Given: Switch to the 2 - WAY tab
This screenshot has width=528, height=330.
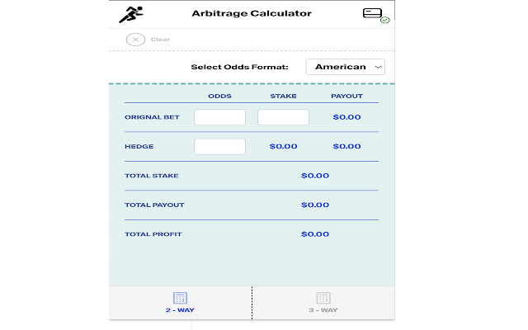Looking at the screenshot, I should (x=181, y=311).
